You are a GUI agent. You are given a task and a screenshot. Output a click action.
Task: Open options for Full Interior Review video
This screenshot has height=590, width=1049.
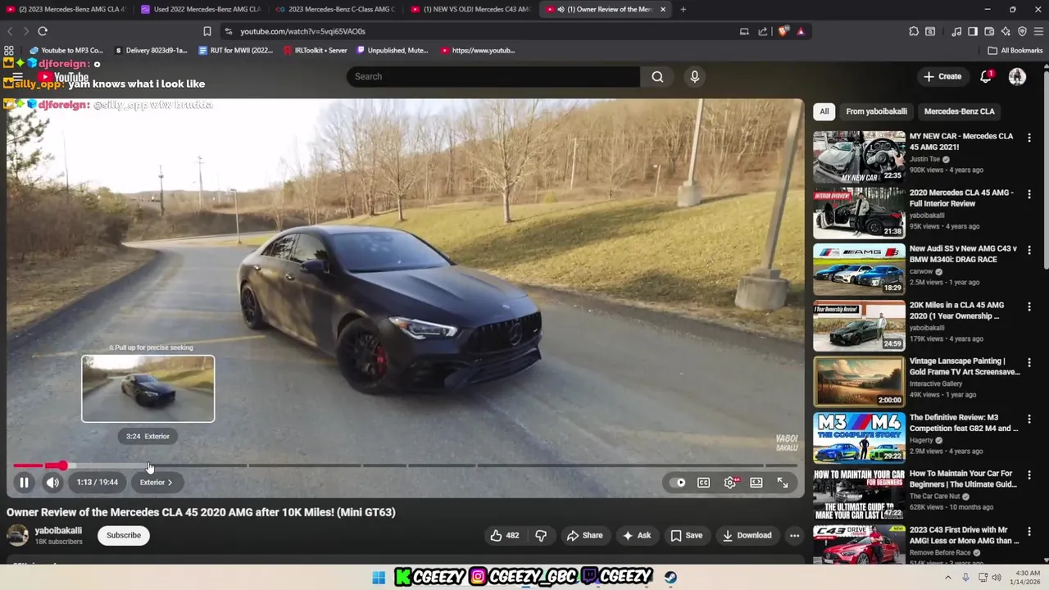coord(1029,194)
